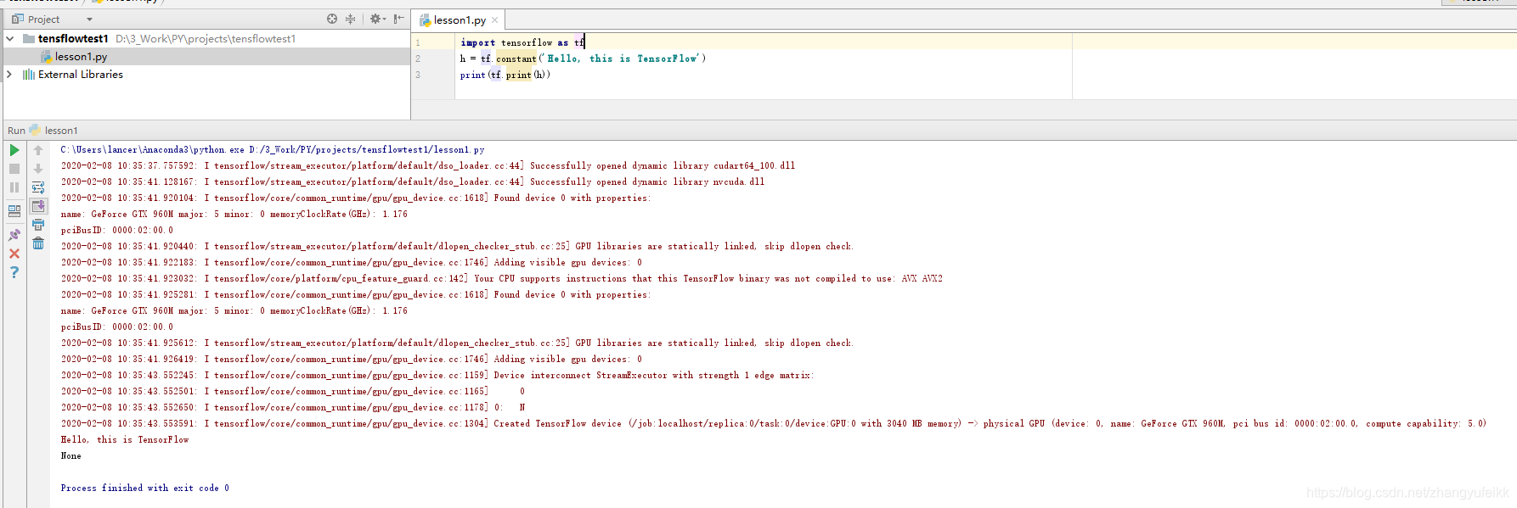Viewport: 1517px width, 508px height.
Task: Open Project panel settings gear menu
Action: pos(377,19)
